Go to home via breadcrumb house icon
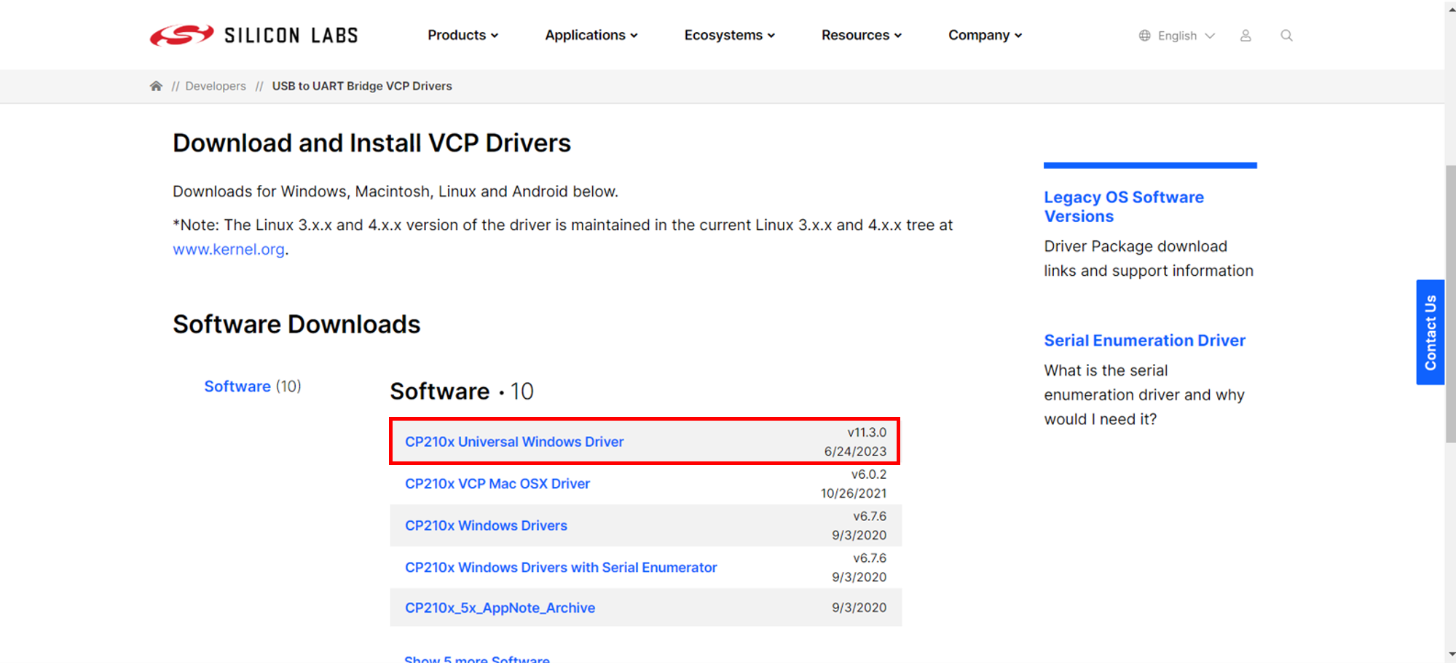 (x=156, y=86)
